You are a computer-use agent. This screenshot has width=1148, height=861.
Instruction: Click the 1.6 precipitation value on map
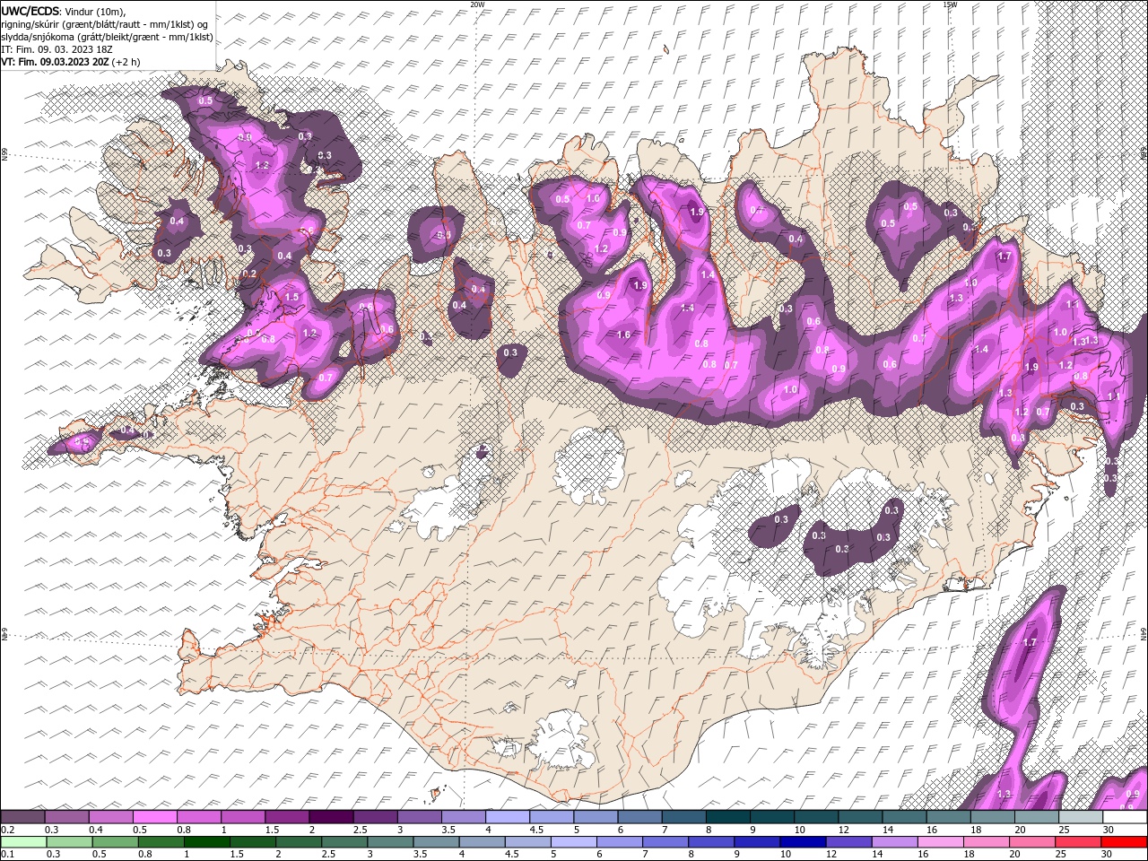(x=623, y=335)
